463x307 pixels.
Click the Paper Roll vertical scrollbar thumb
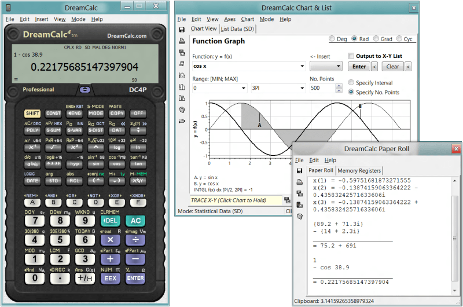point(455,238)
